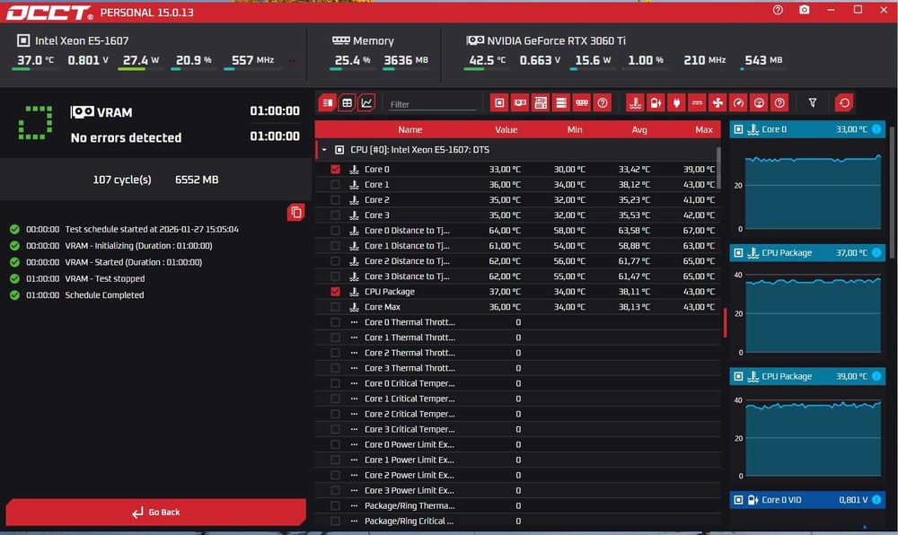Copy the test log to clipboard
898x535 pixels.
tap(296, 212)
